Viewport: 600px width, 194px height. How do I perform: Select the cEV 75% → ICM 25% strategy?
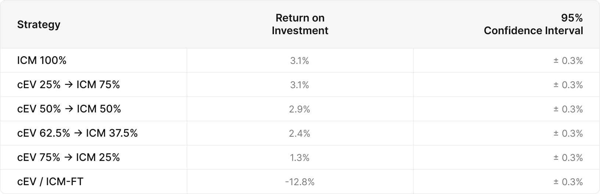tap(69, 157)
